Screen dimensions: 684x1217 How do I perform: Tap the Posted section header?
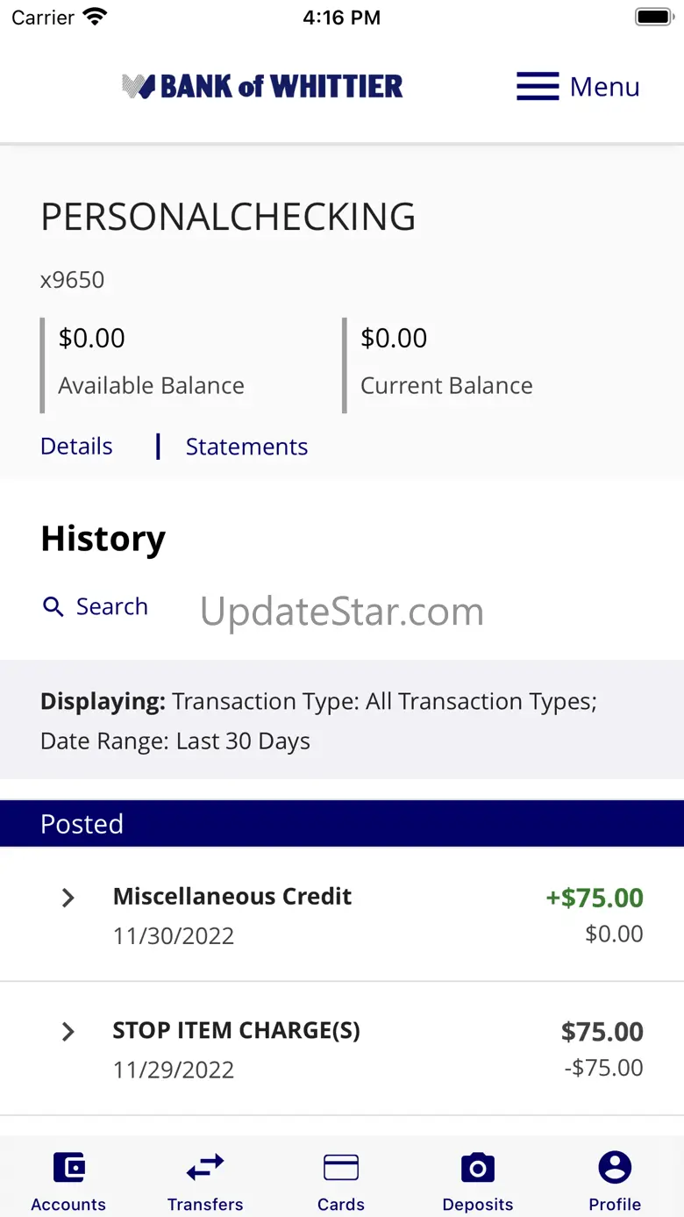(342, 824)
